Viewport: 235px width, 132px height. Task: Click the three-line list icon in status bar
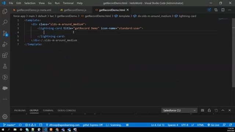click(127, 125)
